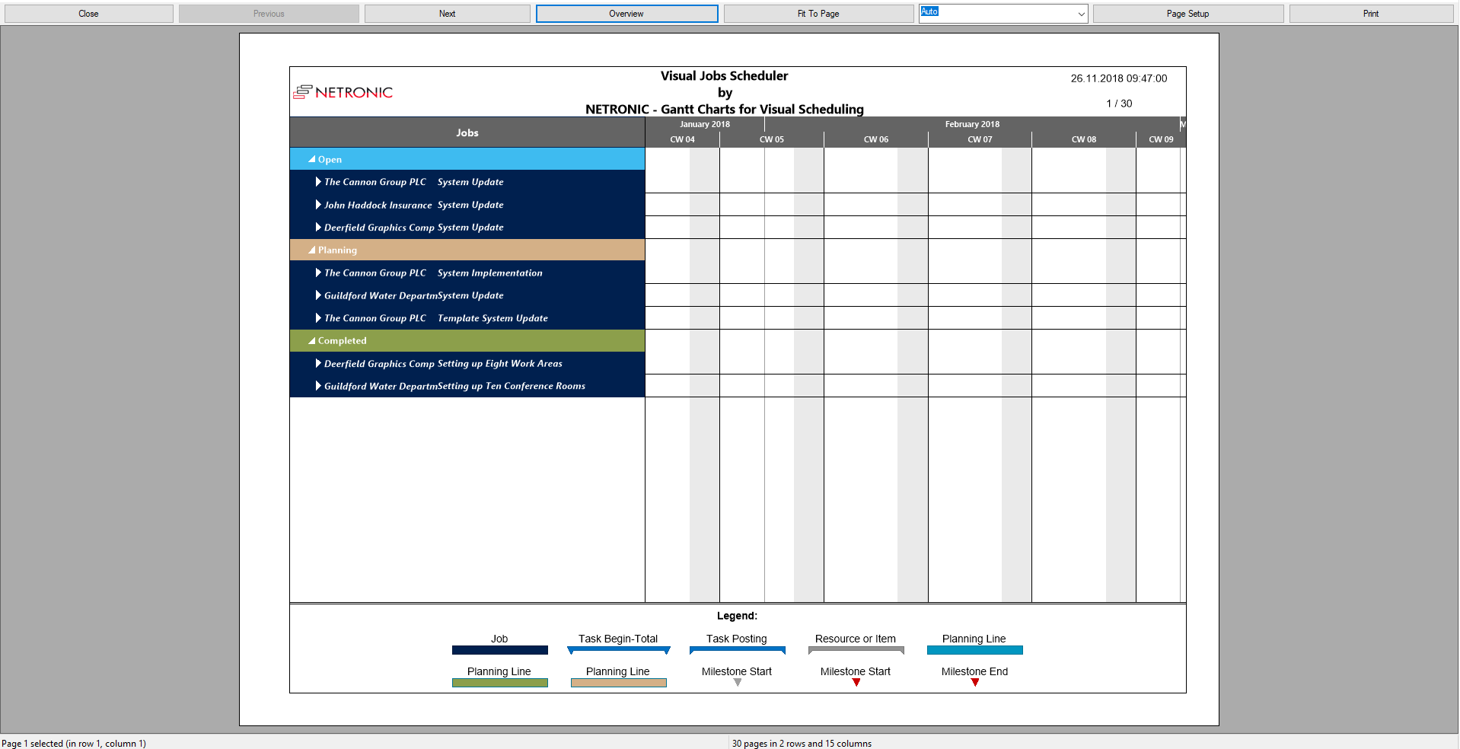This screenshot has width=1460, height=749.
Task: Click the CW 06 week header
Action: click(875, 139)
